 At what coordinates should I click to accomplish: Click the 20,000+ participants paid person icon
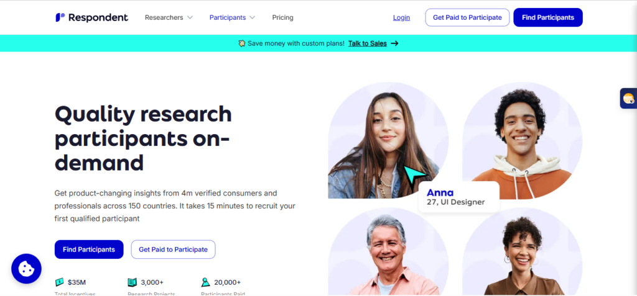click(x=205, y=282)
